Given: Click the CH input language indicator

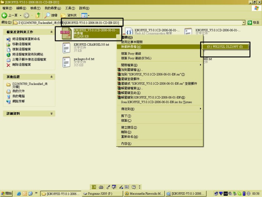Looking at the screenshot, I should [x=94, y=187].
